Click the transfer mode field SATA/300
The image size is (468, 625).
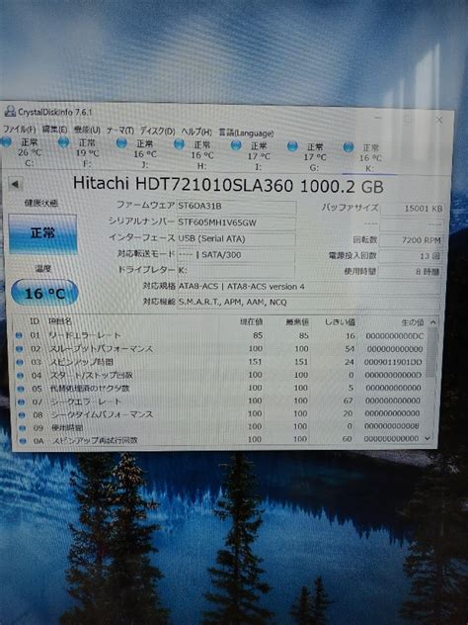pos(236,255)
